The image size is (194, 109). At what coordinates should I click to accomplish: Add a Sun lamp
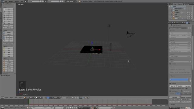click(8, 50)
